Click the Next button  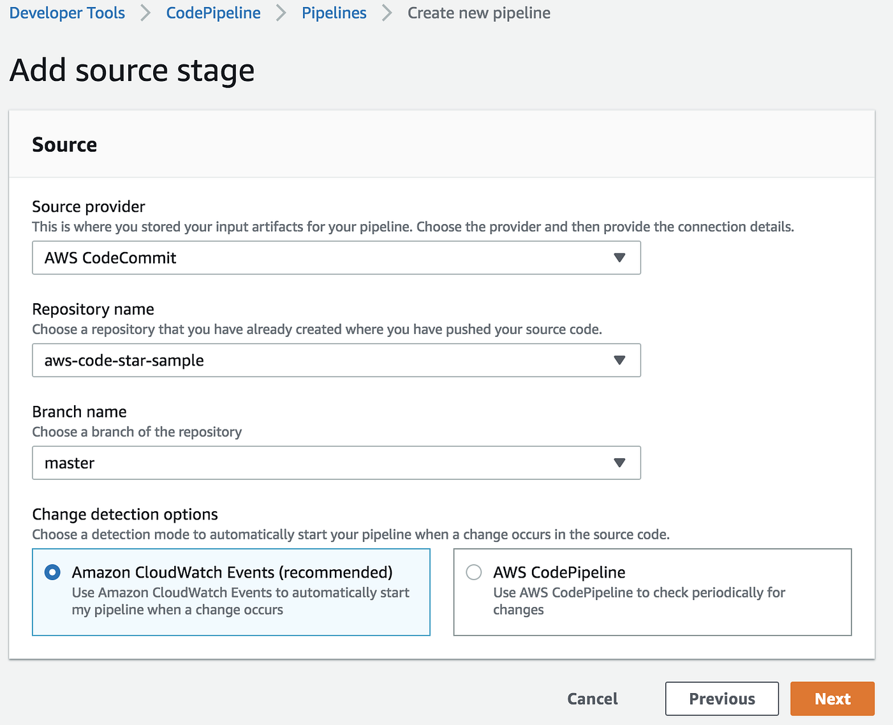click(832, 698)
